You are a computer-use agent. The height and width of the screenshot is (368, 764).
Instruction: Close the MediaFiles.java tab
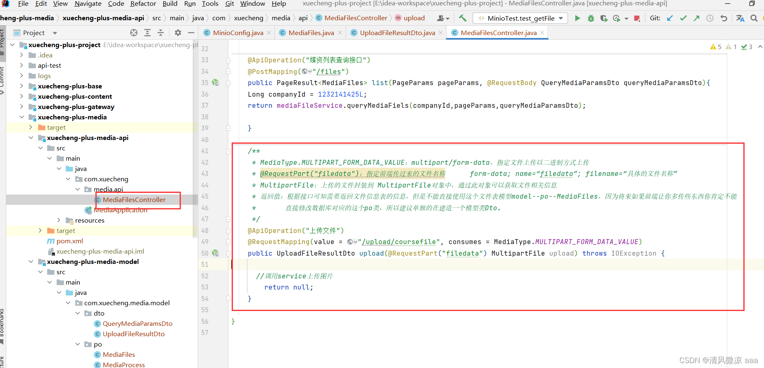coord(340,33)
